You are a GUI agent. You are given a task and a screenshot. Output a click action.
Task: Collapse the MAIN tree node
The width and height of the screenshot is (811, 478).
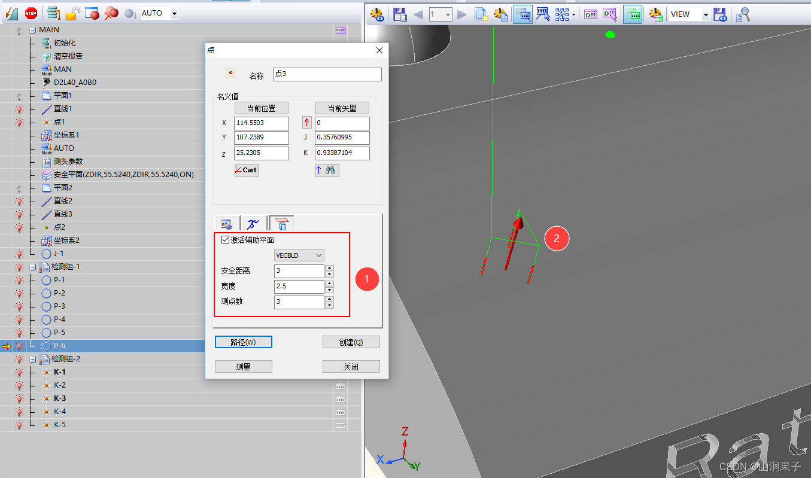pos(32,30)
